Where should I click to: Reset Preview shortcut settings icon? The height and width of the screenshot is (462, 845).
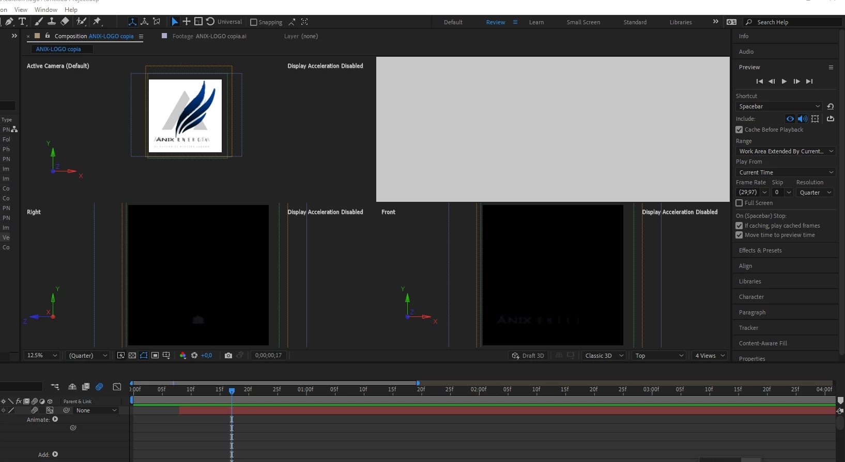tap(831, 106)
